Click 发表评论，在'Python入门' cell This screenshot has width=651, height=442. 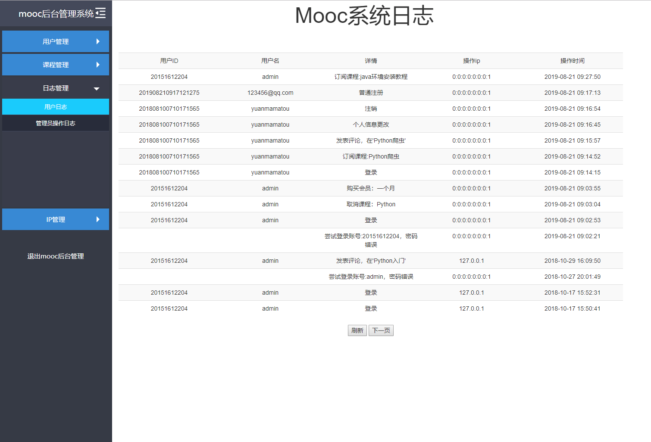click(x=371, y=261)
